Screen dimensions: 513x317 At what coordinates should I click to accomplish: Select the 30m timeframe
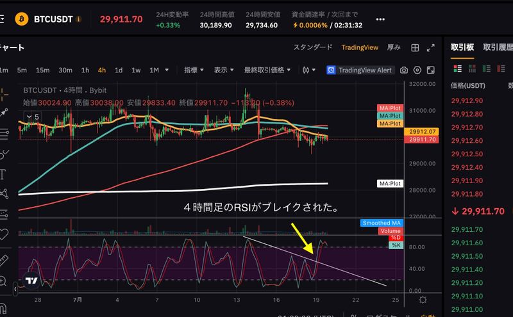tap(65, 70)
